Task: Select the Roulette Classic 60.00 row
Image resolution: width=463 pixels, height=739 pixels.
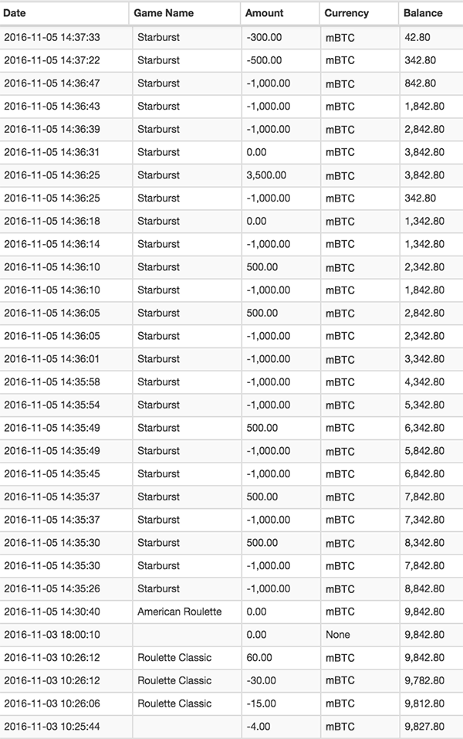Action: (231, 657)
